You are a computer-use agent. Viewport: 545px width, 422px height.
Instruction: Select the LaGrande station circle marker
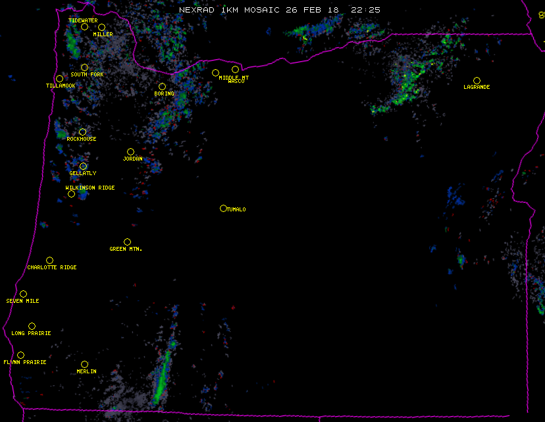477,80
